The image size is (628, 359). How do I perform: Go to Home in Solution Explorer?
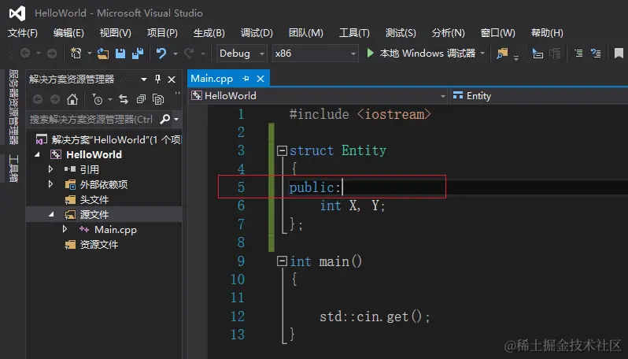[x=72, y=99]
